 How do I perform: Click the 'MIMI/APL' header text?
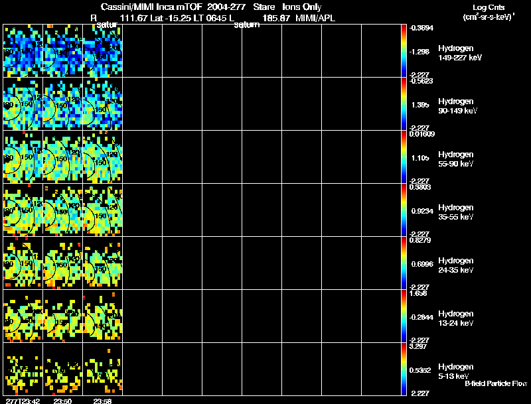tap(315, 18)
